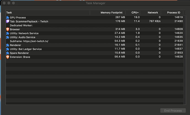Click the 0.4 CPU value
The width and height of the screenshot is (190, 115).
137,37
